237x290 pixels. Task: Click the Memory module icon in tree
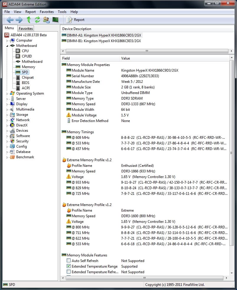coord(18,67)
